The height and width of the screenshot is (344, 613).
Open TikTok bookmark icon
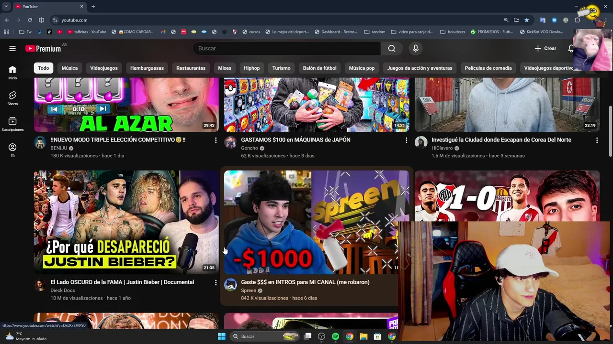49,32
